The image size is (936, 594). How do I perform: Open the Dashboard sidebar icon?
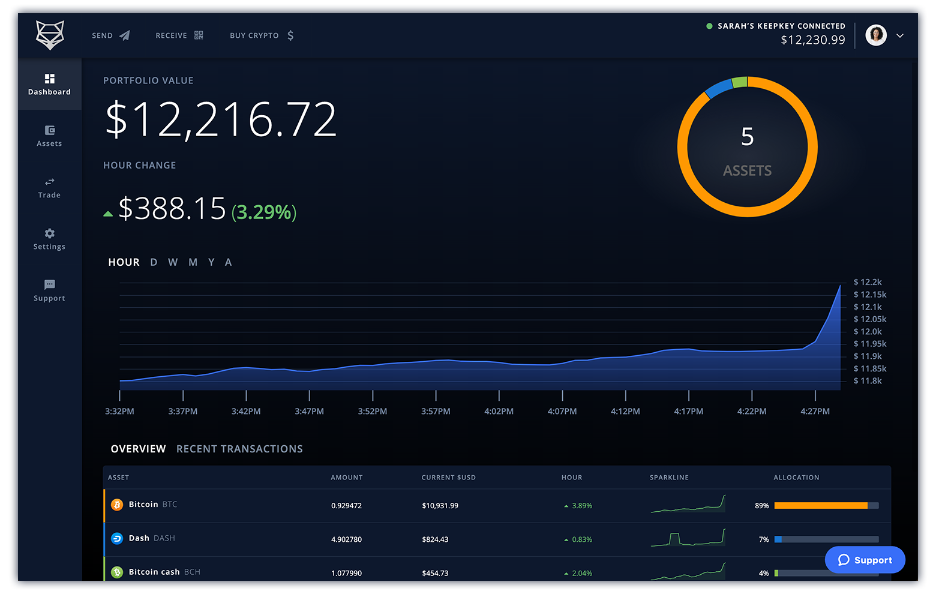click(50, 79)
